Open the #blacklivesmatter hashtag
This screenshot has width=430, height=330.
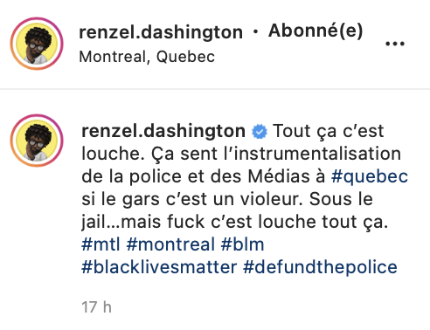coord(159,267)
